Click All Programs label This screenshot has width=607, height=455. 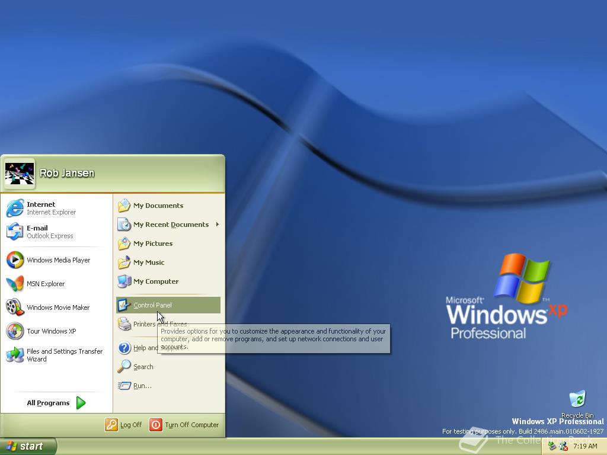click(48, 403)
